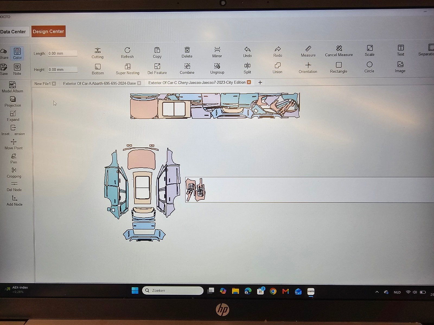
Task: Select the Expand tool
Action: pos(13,116)
